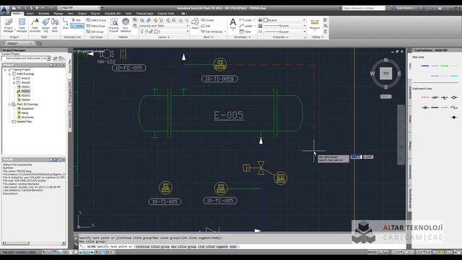This screenshot has width=462, height=260.
Task: Switch to the Output ribbon tab
Action: click(x=82, y=14)
